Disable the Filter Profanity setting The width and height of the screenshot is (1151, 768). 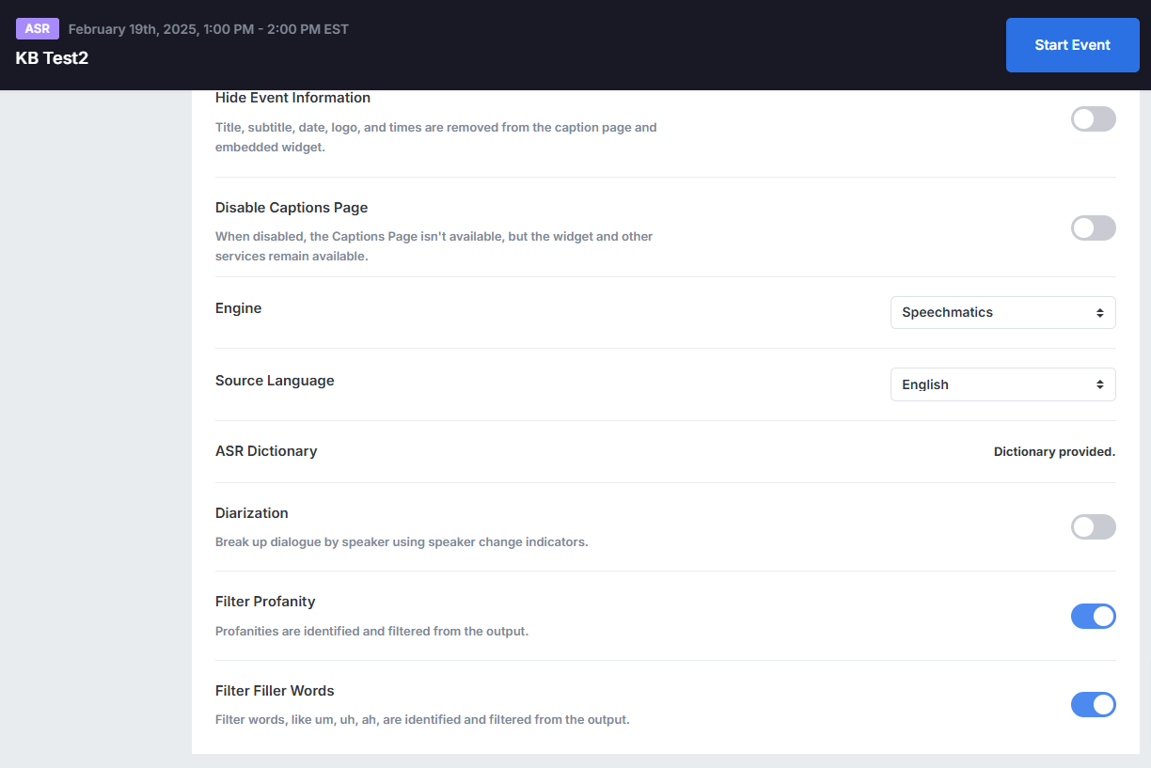(1093, 616)
